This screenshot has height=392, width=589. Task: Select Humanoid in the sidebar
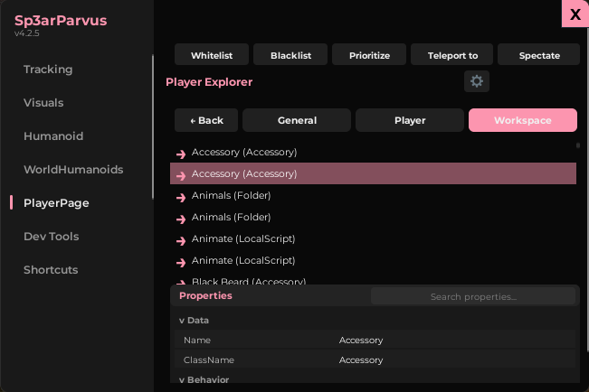tap(53, 135)
